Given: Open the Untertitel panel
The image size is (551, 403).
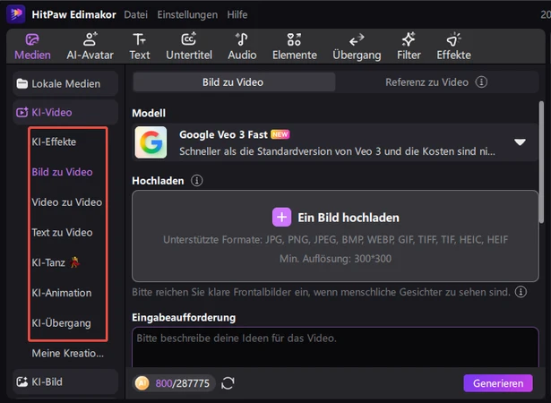Looking at the screenshot, I should coord(188,46).
